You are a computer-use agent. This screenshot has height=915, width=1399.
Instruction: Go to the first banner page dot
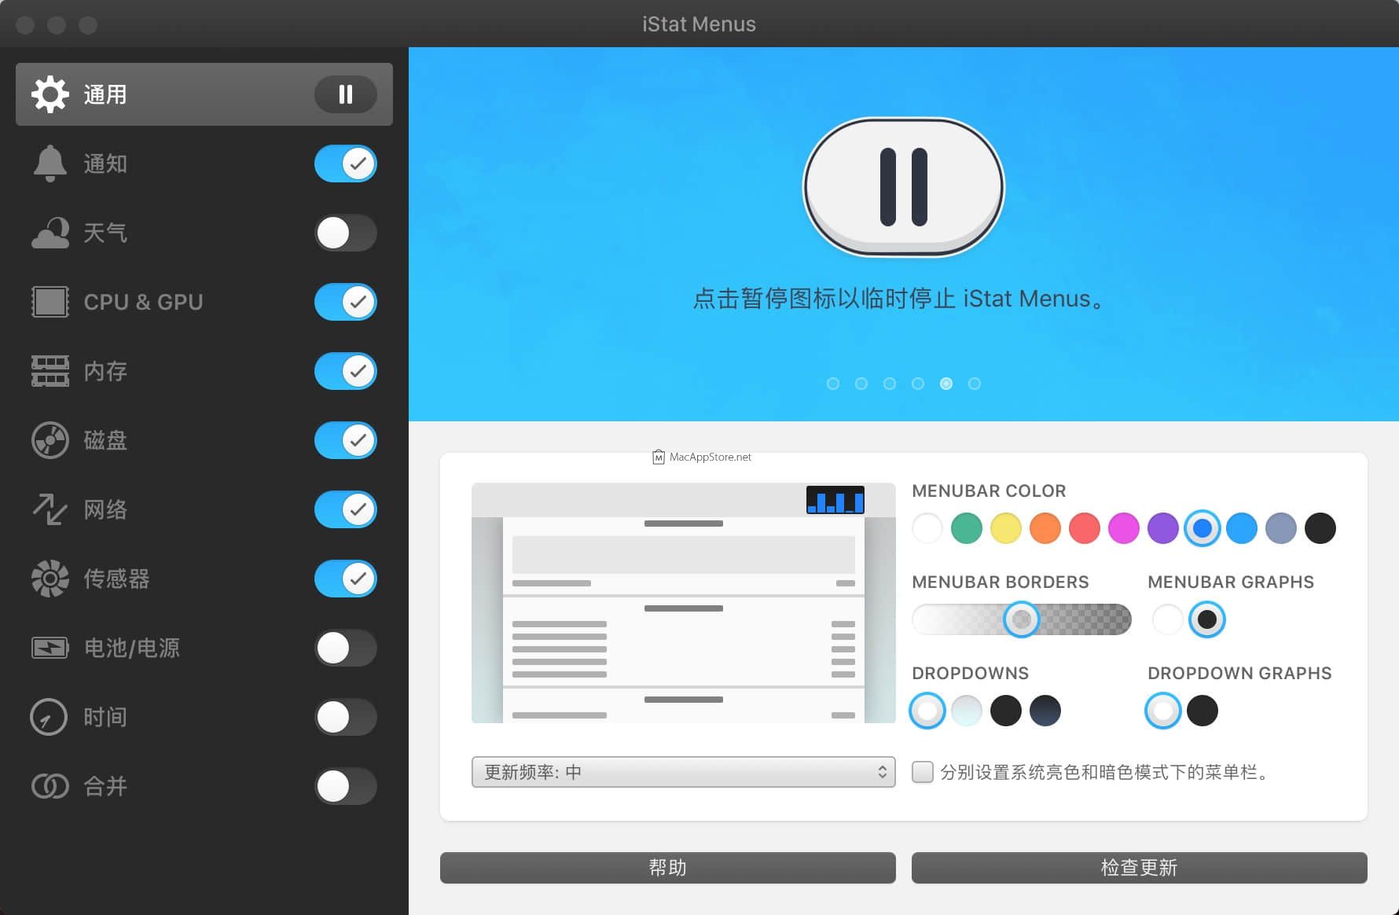pyautogui.click(x=833, y=384)
